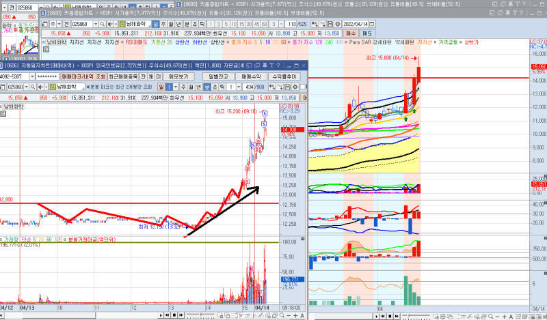Expand speaker dropdown arrow in 종합차트 toolbar
The height and width of the screenshot is (320, 547).
pyautogui.click(x=116, y=24)
